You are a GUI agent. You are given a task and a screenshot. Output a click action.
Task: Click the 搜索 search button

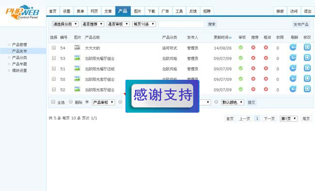[212, 24]
